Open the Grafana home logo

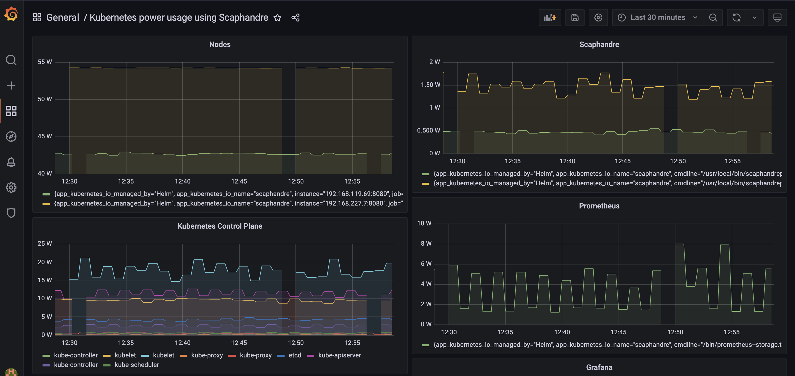click(11, 14)
